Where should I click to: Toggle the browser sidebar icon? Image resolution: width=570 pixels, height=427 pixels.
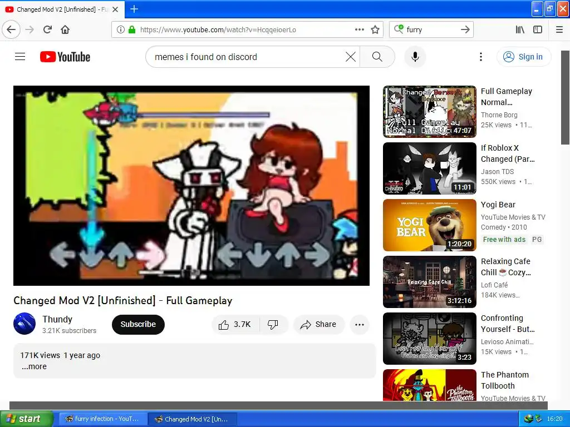coord(538,30)
